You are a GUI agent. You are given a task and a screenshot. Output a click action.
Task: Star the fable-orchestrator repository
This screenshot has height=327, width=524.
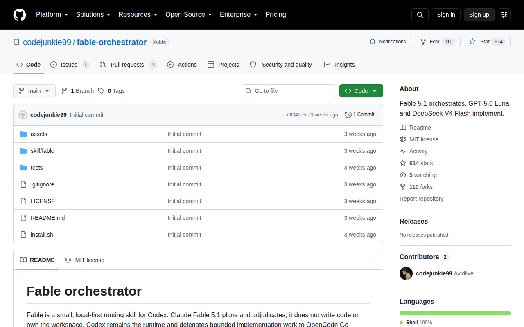(x=487, y=42)
